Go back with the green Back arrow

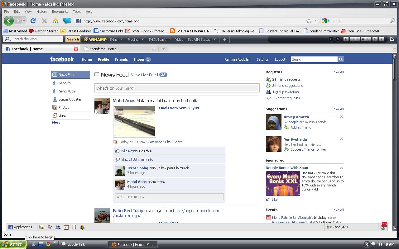9,21
